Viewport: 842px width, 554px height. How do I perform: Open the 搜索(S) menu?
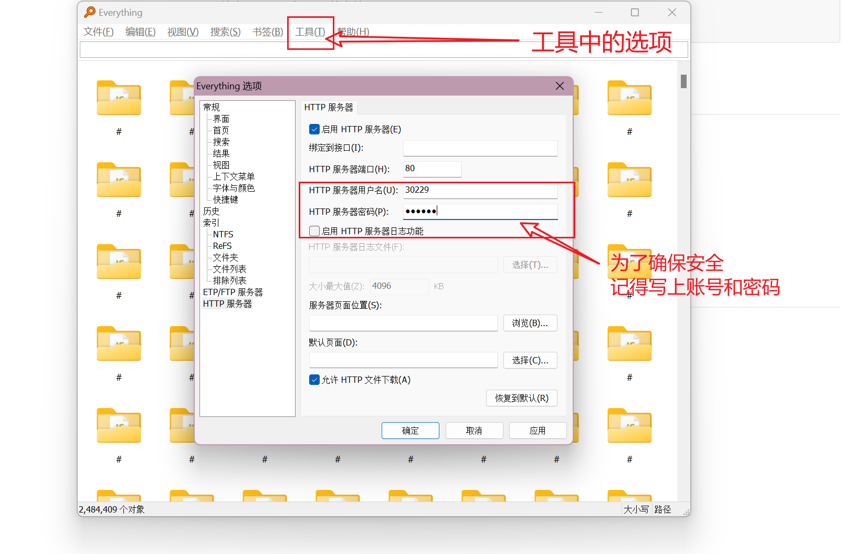tap(226, 32)
